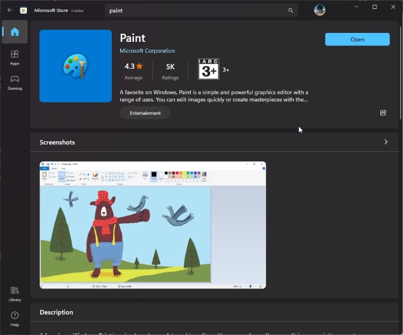Click the 3+ age rating text
The image size is (403, 335).
point(226,69)
